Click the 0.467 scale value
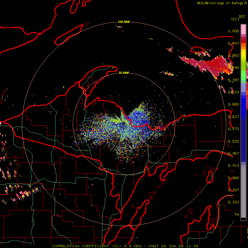The image size is (248, 248). (x=233, y=153)
